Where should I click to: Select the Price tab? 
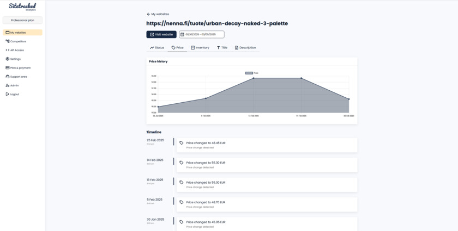pyautogui.click(x=178, y=47)
